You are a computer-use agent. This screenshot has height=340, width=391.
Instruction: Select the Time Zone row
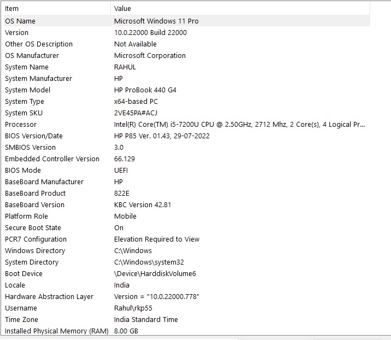[x=187, y=320]
